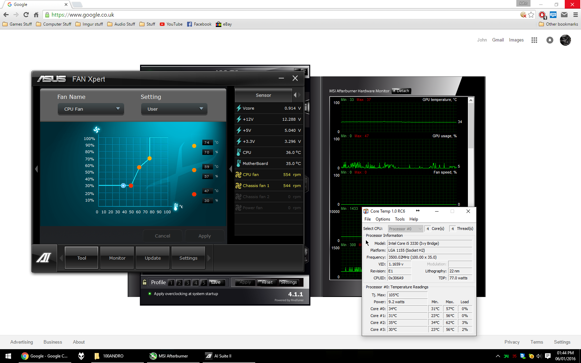581x363 pixels.
Task: Save the MSI Afterburner profile
Action: pos(215,282)
